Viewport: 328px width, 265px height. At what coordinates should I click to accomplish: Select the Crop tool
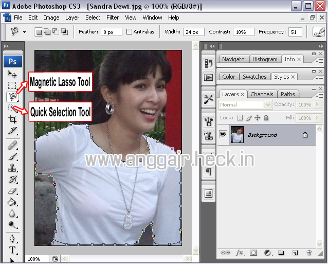pyautogui.click(x=12, y=119)
